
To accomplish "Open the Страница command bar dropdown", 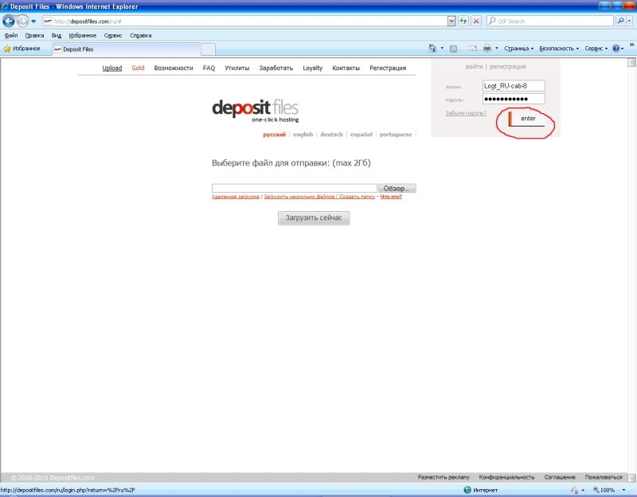I will (518, 49).
